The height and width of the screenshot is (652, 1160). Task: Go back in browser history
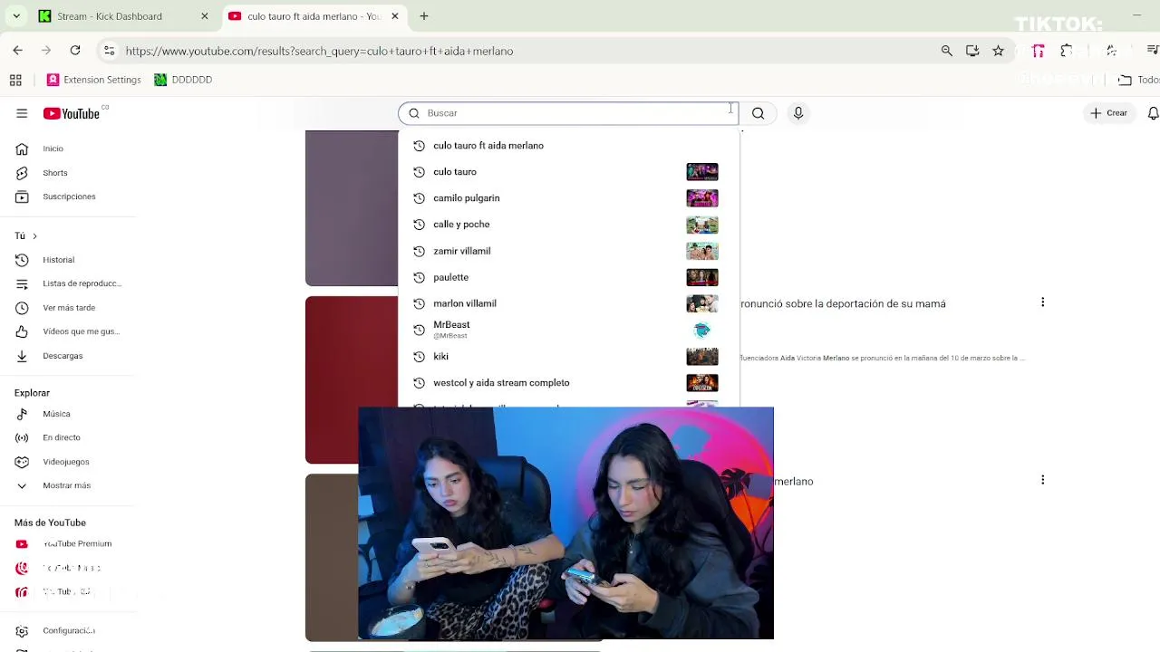tap(17, 51)
